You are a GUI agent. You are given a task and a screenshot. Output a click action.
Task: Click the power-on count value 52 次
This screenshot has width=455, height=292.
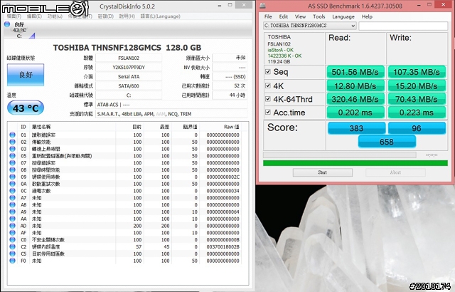pos(230,86)
